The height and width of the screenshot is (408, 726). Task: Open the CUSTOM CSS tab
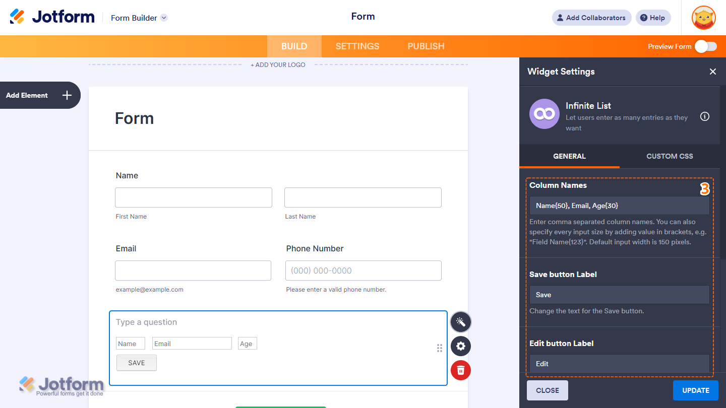(x=669, y=156)
